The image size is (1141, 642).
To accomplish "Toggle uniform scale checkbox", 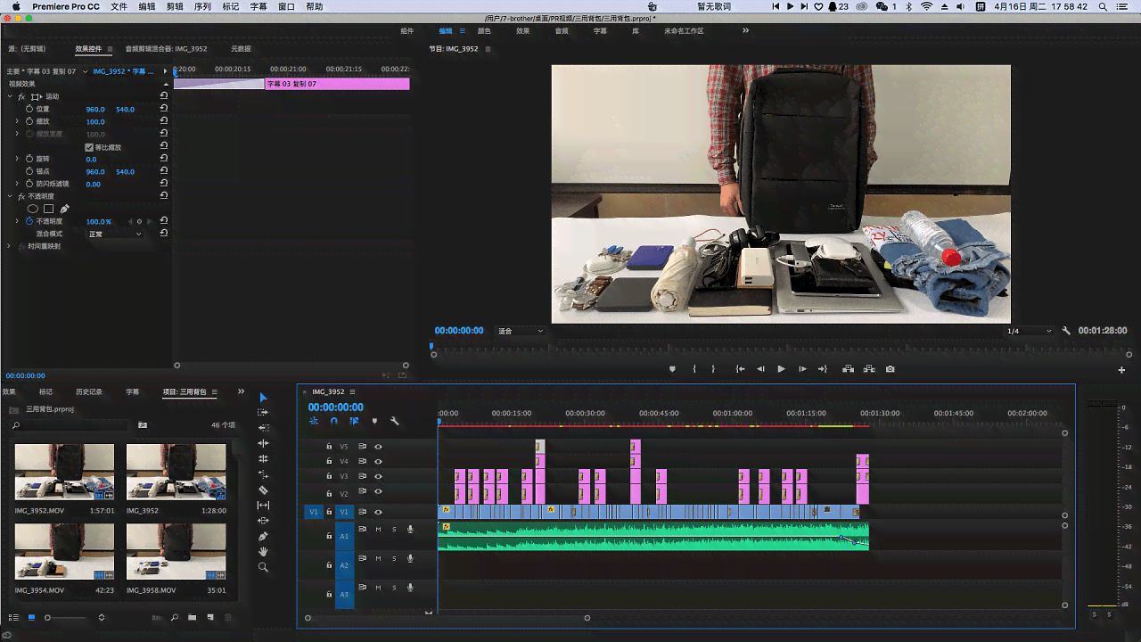I will coord(89,147).
